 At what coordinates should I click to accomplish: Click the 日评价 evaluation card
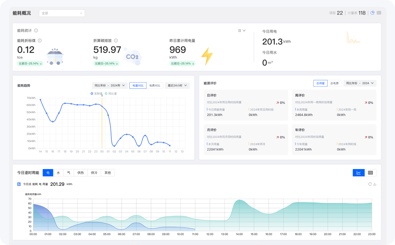click(x=246, y=105)
